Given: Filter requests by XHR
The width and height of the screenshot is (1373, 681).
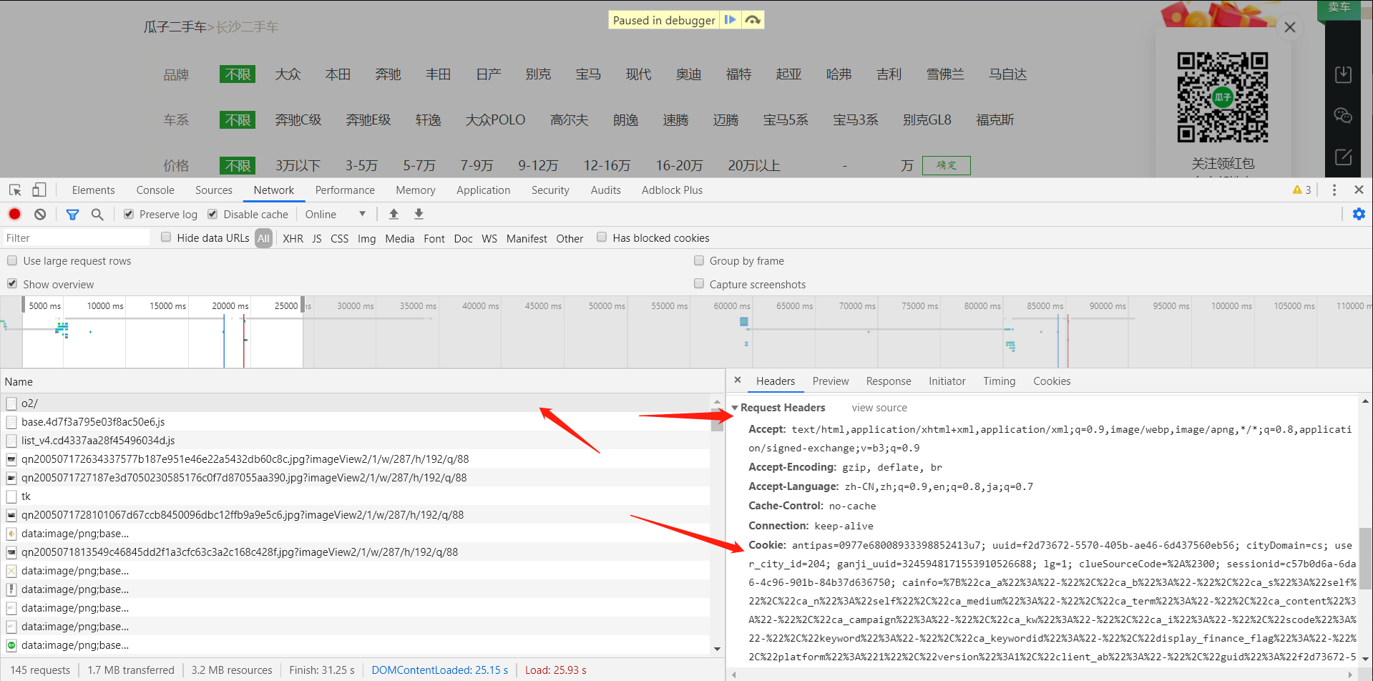Looking at the screenshot, I should (293, 238).
